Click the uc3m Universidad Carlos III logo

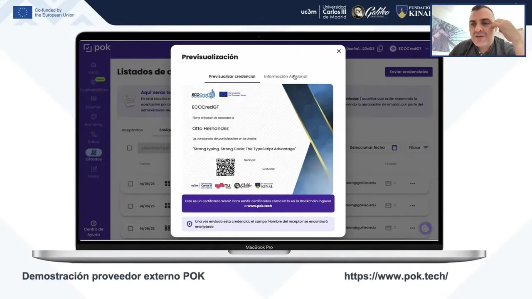point(323,12)
